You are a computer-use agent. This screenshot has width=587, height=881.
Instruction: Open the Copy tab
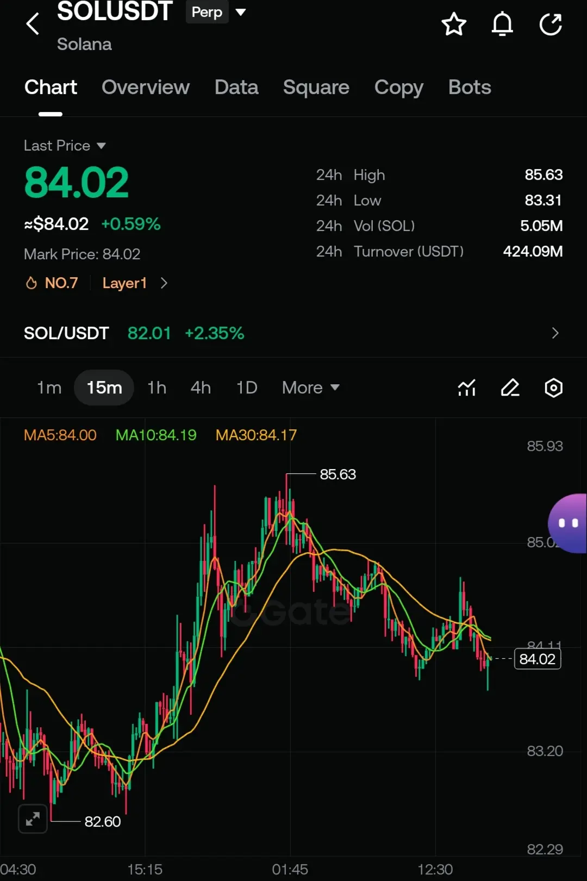click(399, 88)
